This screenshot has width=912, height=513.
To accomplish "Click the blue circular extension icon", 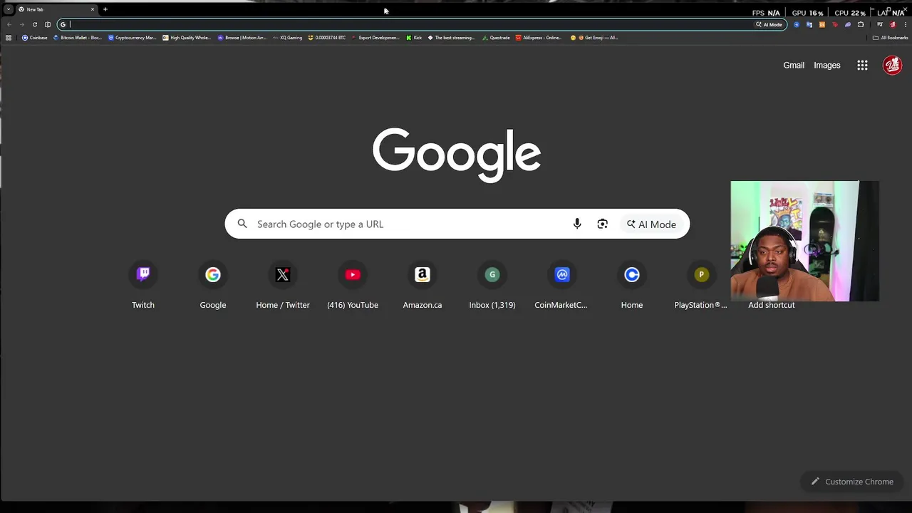I will (x=797, y=24).
